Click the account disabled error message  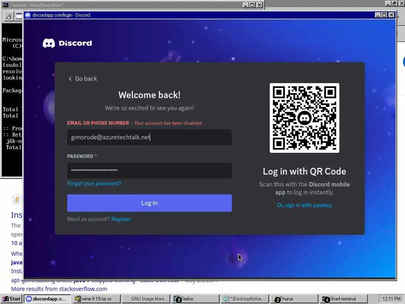168,123
